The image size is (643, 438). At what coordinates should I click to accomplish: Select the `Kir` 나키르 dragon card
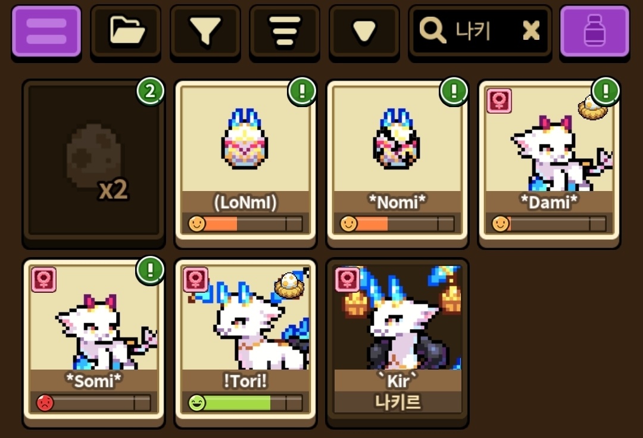(397, 343)
